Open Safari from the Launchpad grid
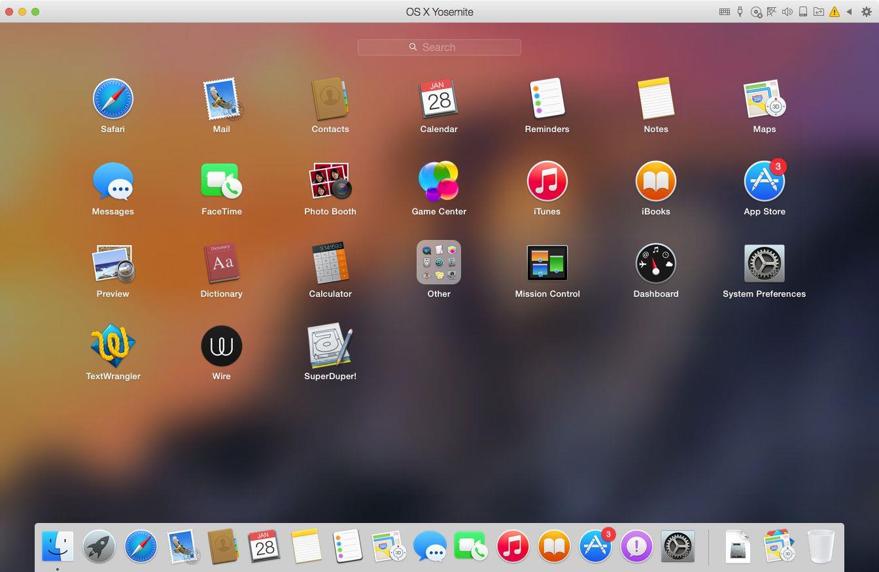The height and width of the screenshot is (572, 879). 112,99
